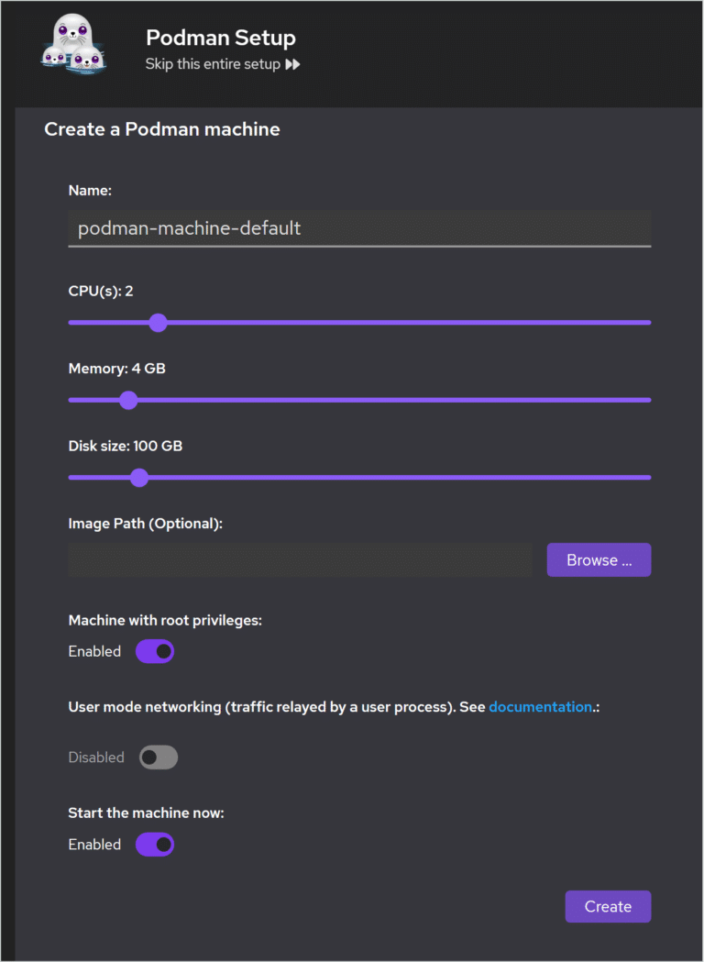Turn off Start the machine now toggle

(155, 845)
